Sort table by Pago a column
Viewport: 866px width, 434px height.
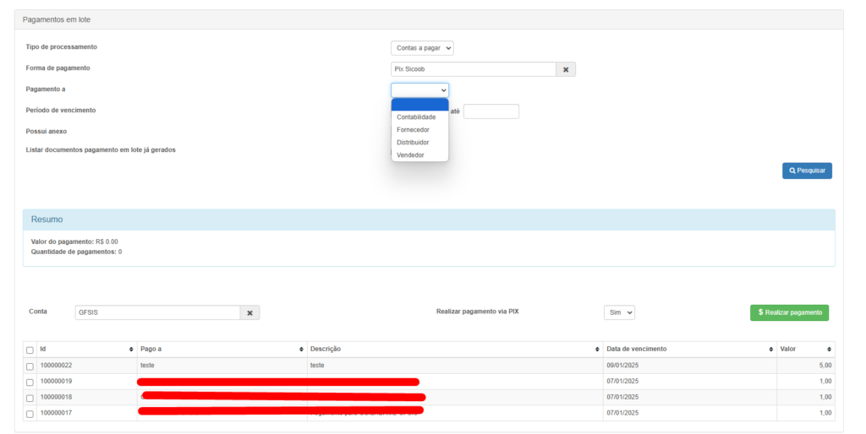click(301, 349)
